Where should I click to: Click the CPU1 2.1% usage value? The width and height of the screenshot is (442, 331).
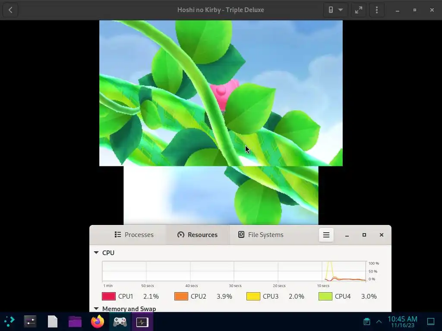click(x=151, y=297)
